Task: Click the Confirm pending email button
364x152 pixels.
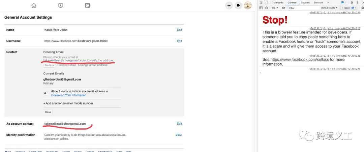Action: point(49,65)
